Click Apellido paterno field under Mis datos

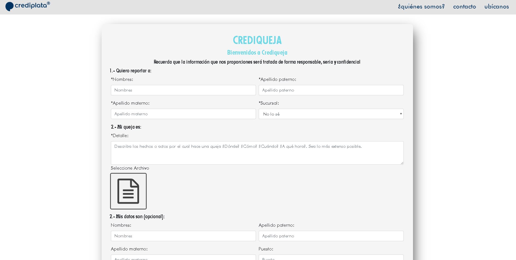331,236
